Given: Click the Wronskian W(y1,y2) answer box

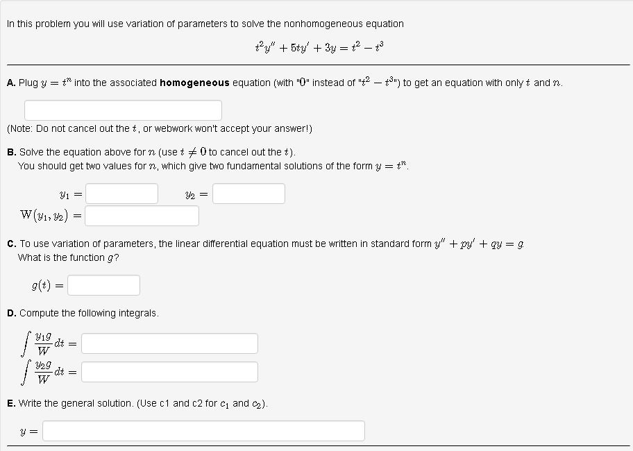Looking at the screenshot, I should [x=142, y=216].
